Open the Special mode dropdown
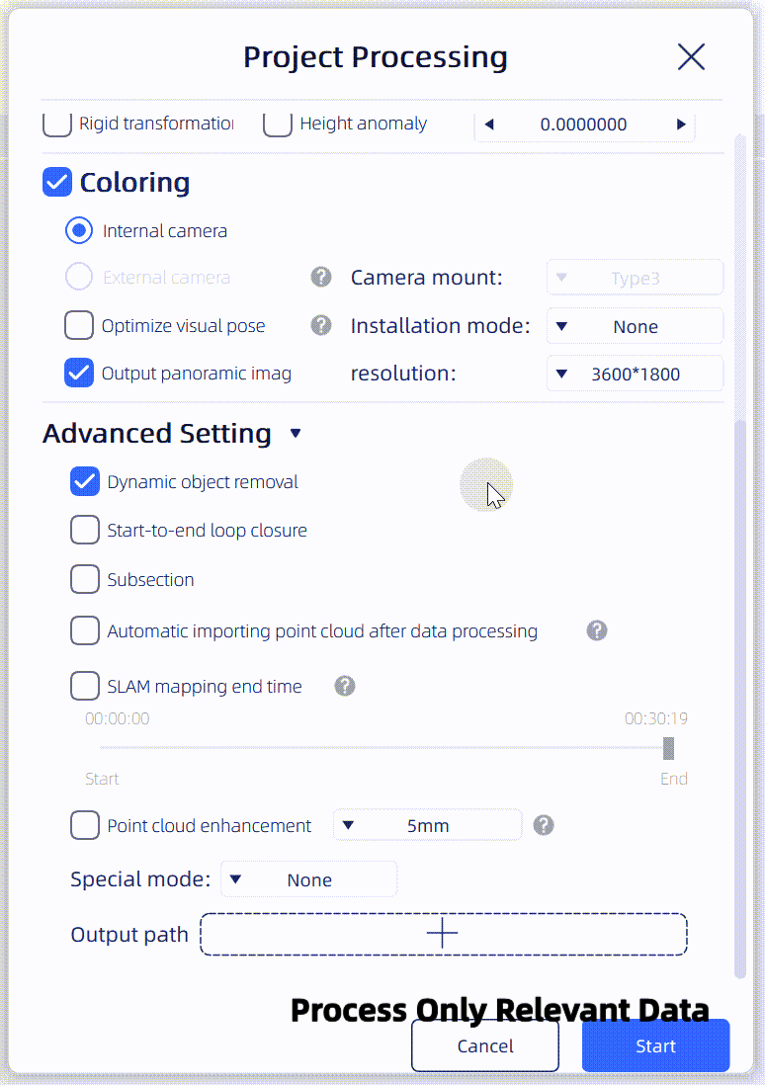 (308, 879)
